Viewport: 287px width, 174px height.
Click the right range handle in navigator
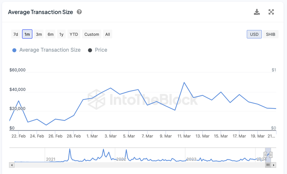pos(270,155)
